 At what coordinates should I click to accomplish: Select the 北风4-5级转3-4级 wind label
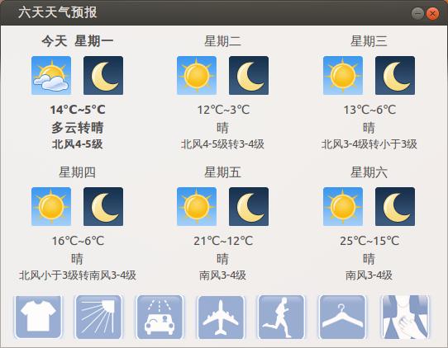222,144
